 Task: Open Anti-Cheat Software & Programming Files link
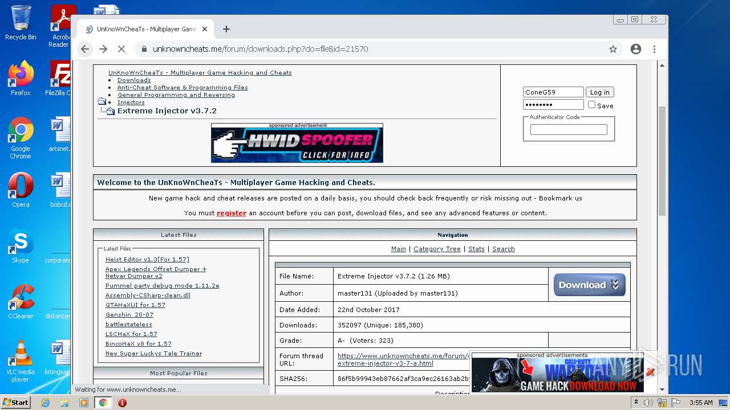tap(182, 88)
